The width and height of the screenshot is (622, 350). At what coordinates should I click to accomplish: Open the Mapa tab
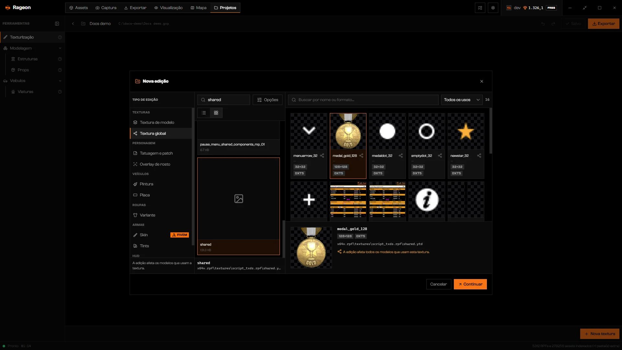click(x=199, y=8)
